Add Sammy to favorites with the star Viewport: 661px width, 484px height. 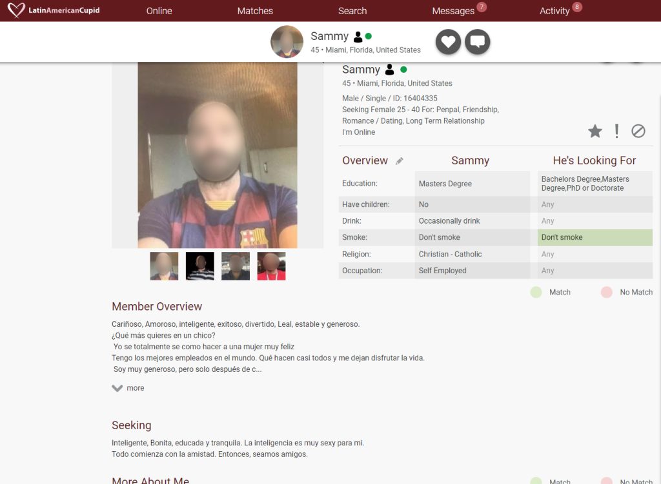(x=595, y=131)
